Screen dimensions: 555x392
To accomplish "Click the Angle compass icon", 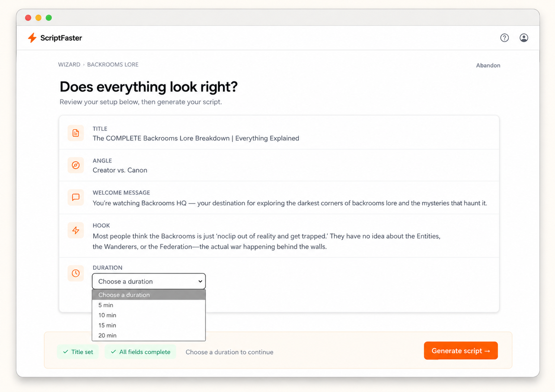I will click(76, 165).
